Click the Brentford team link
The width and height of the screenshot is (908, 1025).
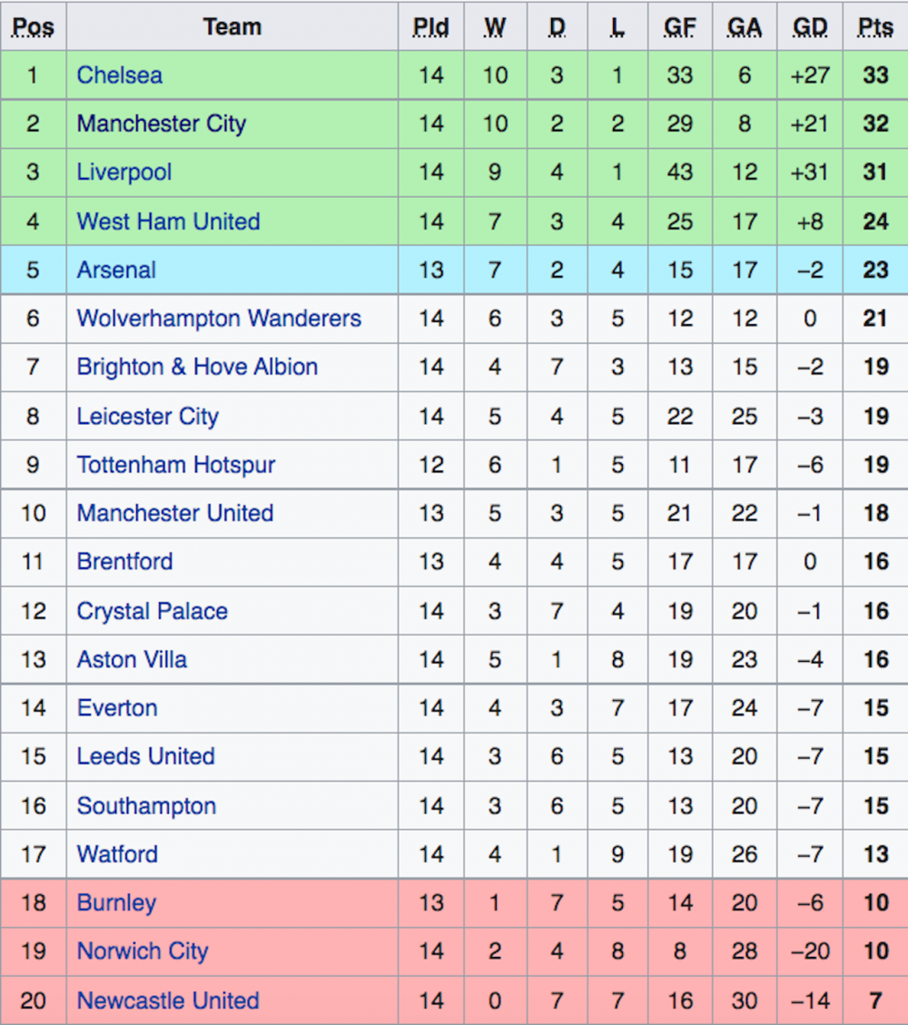click(x=125, y=562)
